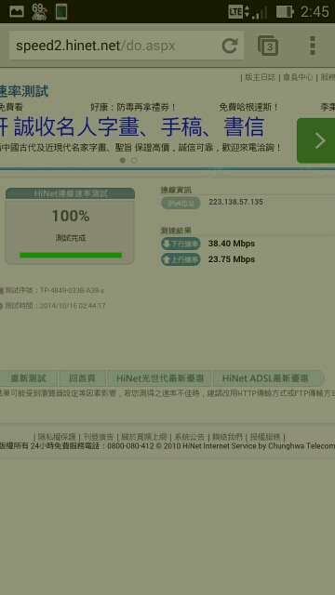The height and width of the screenshot is (595, 335).
Task: Open the 誠收名人字畫 advertisement headline
Action: [139, 127]
